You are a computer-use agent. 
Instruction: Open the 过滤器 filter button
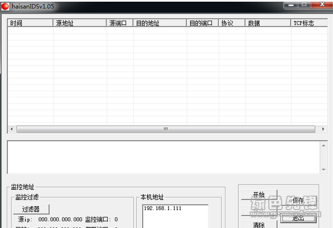click(x=31, y=210)
